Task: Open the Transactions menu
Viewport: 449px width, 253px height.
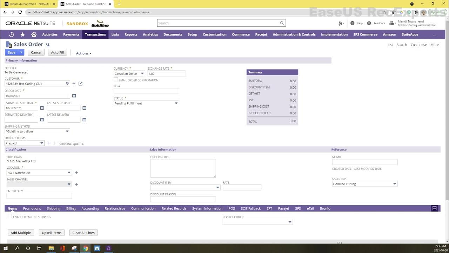Action: (95, 34)
